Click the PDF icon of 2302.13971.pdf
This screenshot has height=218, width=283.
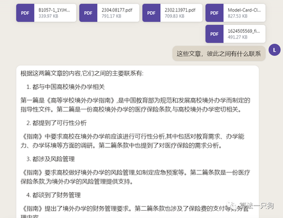151,13
